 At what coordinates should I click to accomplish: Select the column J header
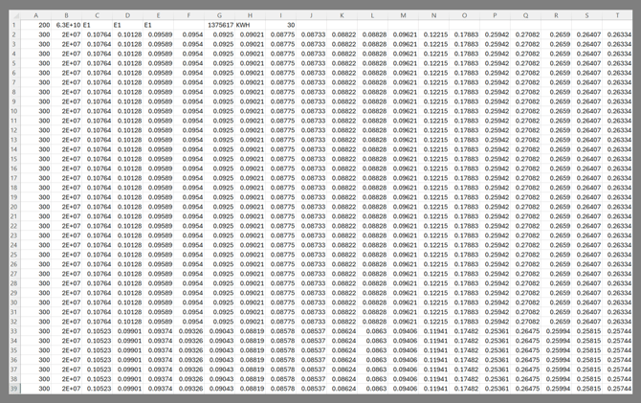[x=312, y=15]
